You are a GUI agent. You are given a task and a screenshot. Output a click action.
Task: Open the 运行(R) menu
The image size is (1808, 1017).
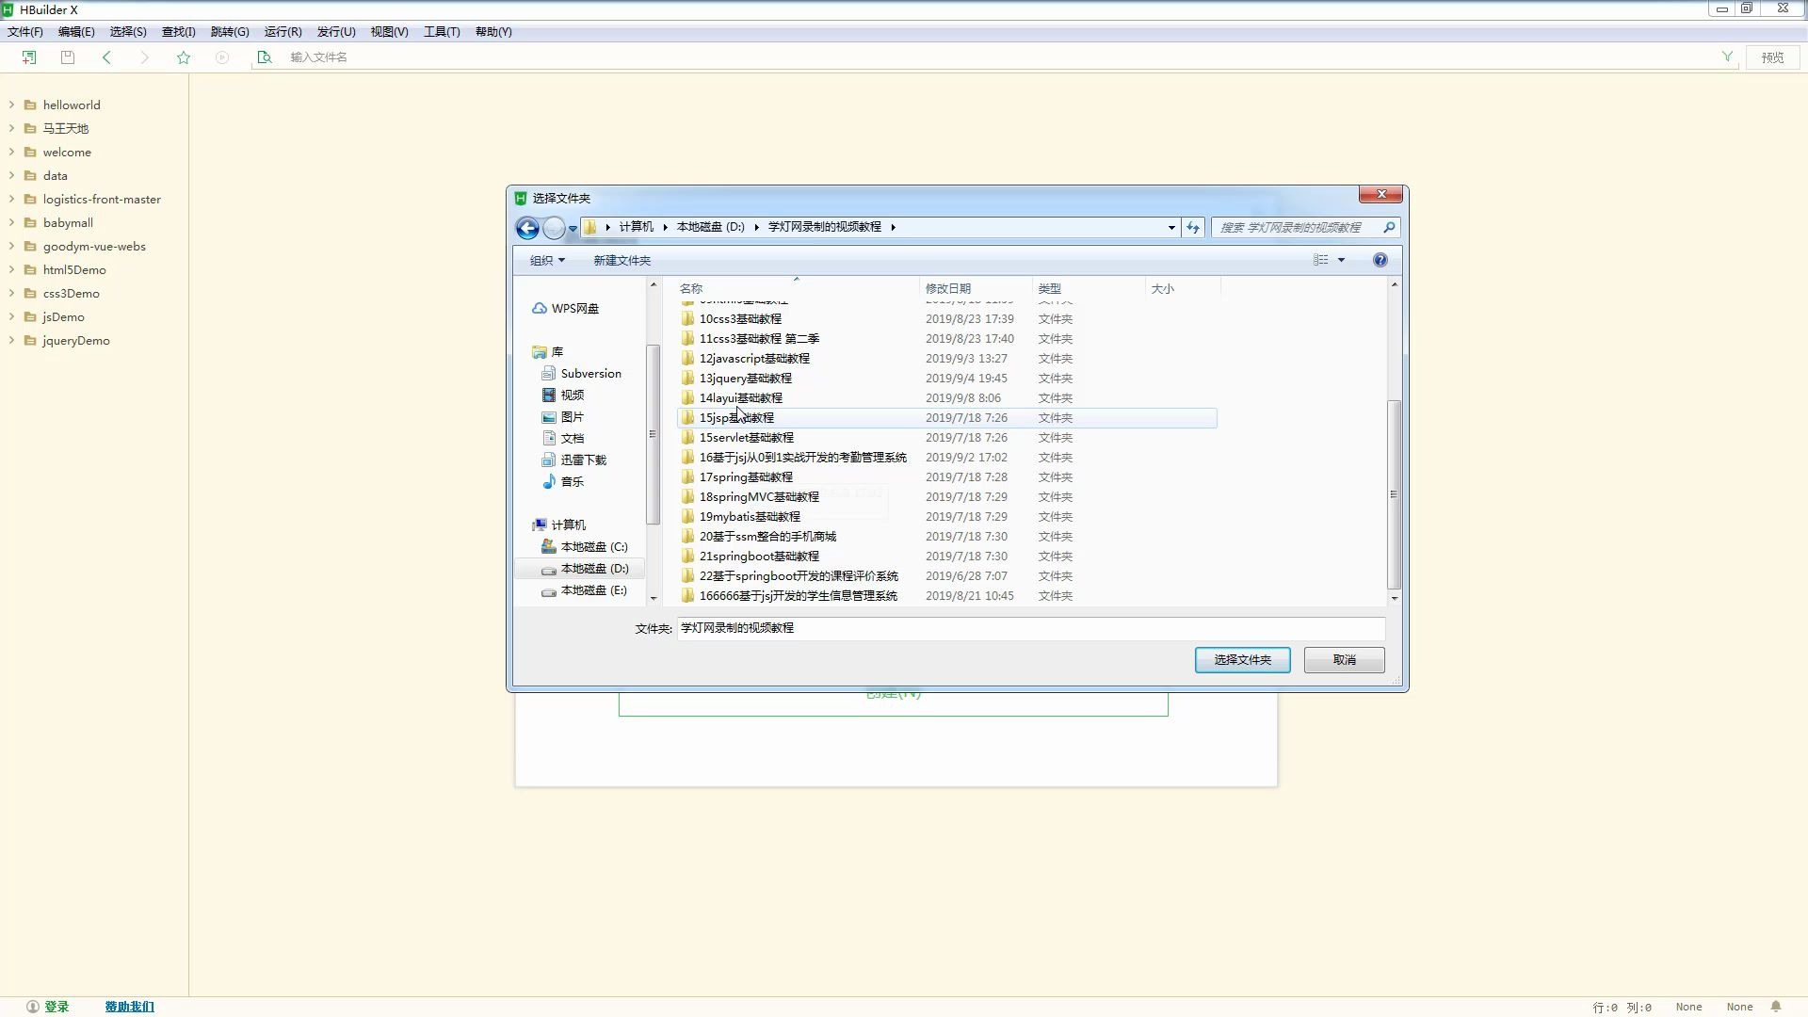(282, 32)
